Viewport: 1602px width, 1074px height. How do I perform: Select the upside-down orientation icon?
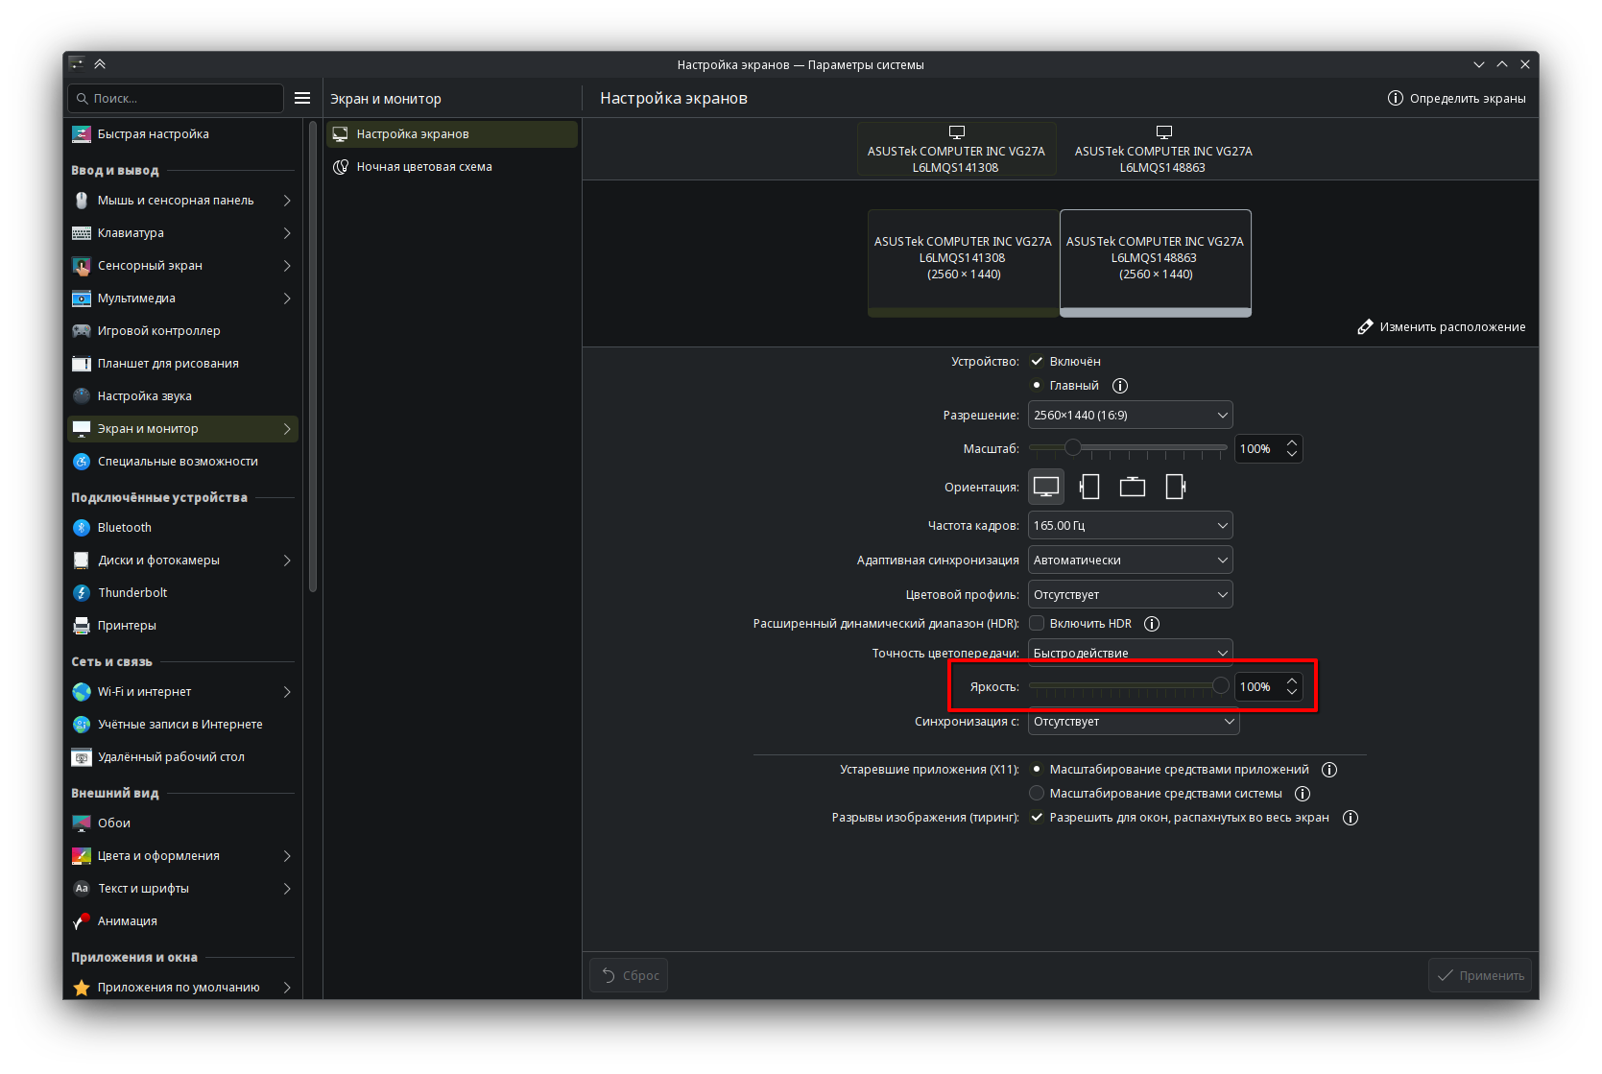[x=1133, y=488]
